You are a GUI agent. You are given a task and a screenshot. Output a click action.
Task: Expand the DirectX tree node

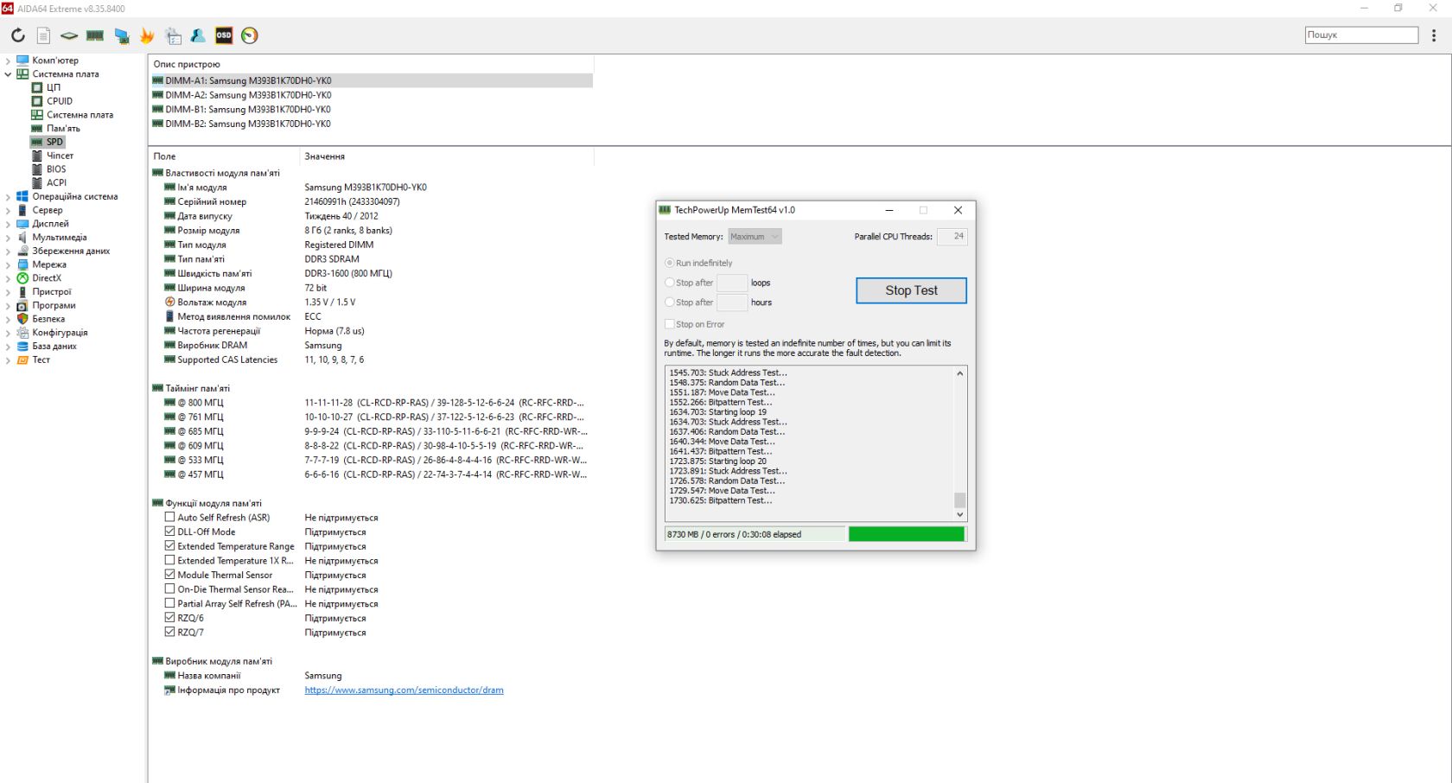pyautogui.click(x=8, y=278)
